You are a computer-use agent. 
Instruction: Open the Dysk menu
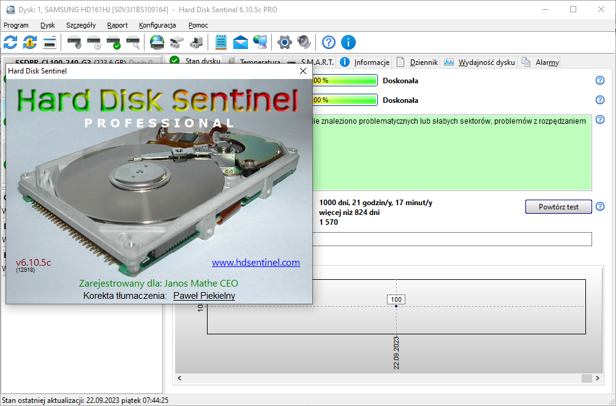pos(48,25)
